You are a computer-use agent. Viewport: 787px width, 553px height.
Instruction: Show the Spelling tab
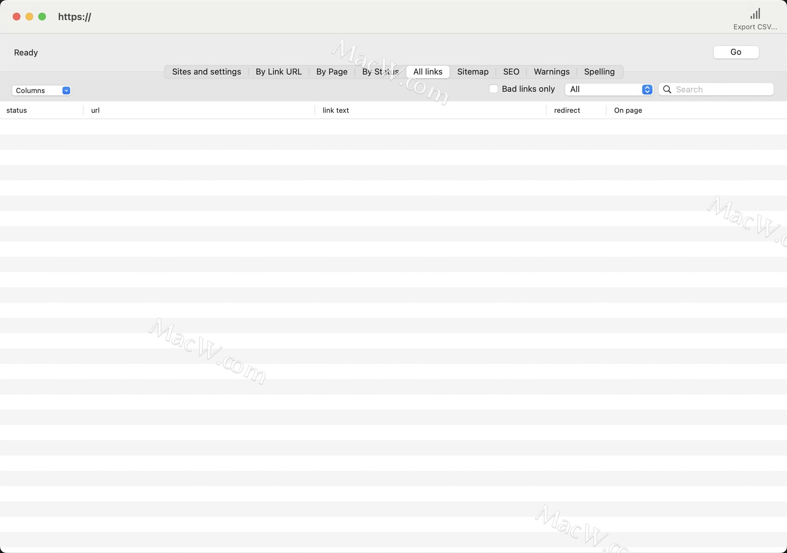[599, 72]
